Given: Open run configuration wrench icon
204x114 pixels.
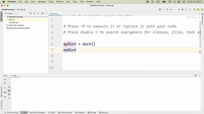Looking at the screenshot, I should click(x=5, y=83).
